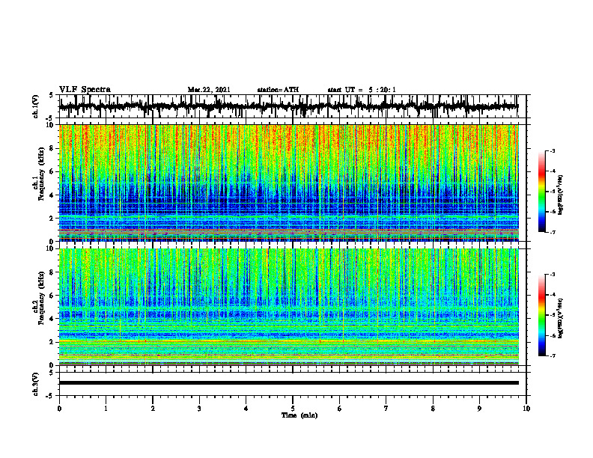Click the "5" tick on ch.1(V) axis
The height and width of the screenshot is (458, 593).
click(x=52, y=96)
